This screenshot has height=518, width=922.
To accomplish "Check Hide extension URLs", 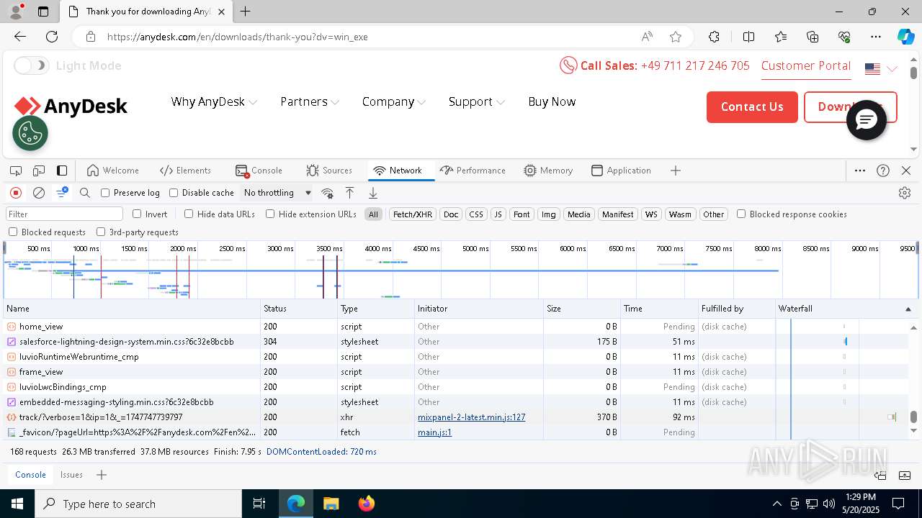I will click(270, 214).
